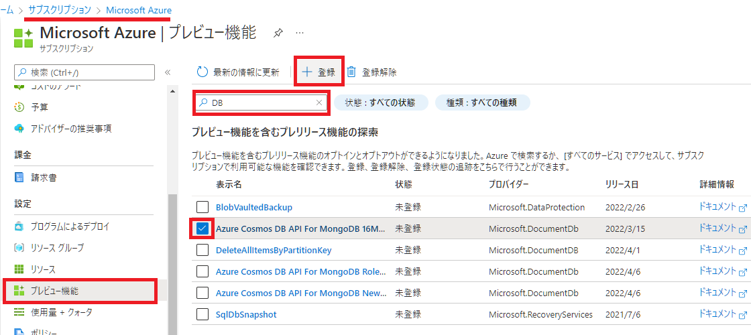Click the 予算 budget icon in sidebar

click(x=19, y=107)
